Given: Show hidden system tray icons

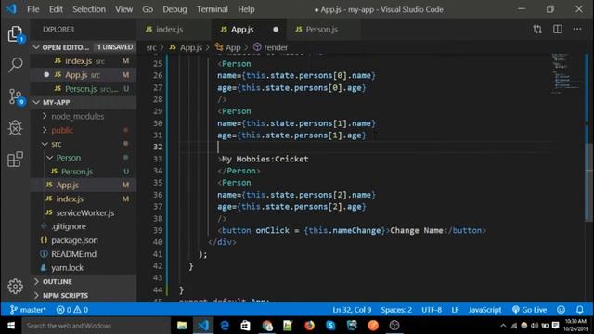Looking at the screenshot, I should tap(503, 326).
